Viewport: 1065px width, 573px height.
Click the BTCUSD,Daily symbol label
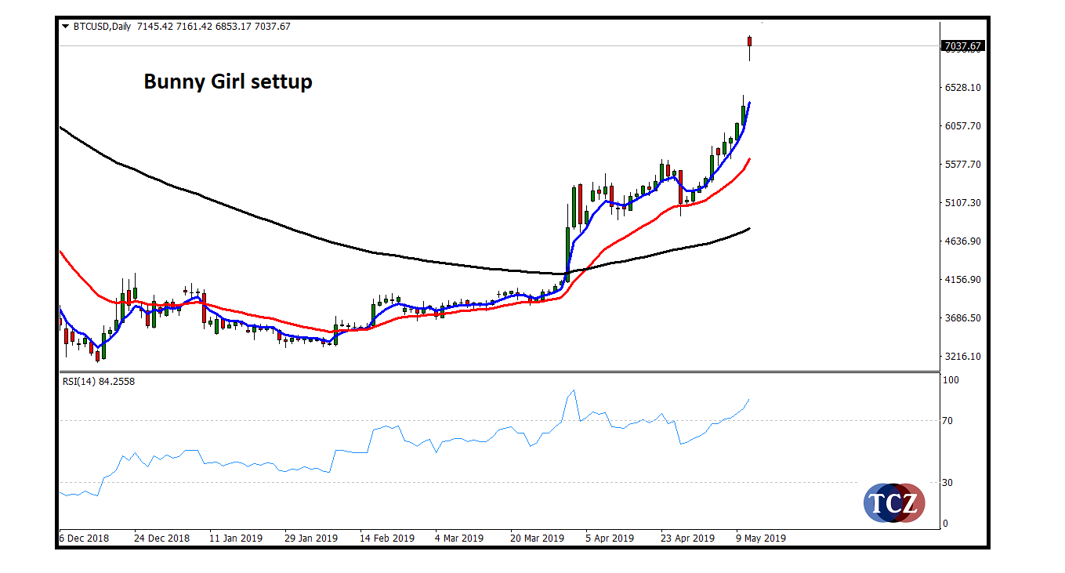102,26
